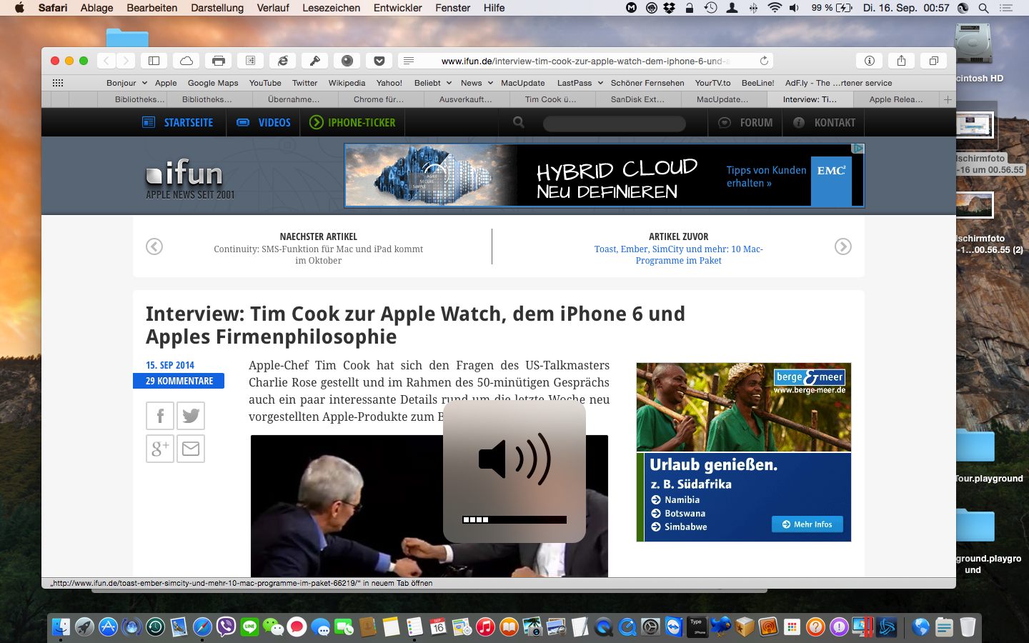Click 'Mehr Infos' on the berge & meer ad
Screen dimensions: 1029x643
pos(807,524)
